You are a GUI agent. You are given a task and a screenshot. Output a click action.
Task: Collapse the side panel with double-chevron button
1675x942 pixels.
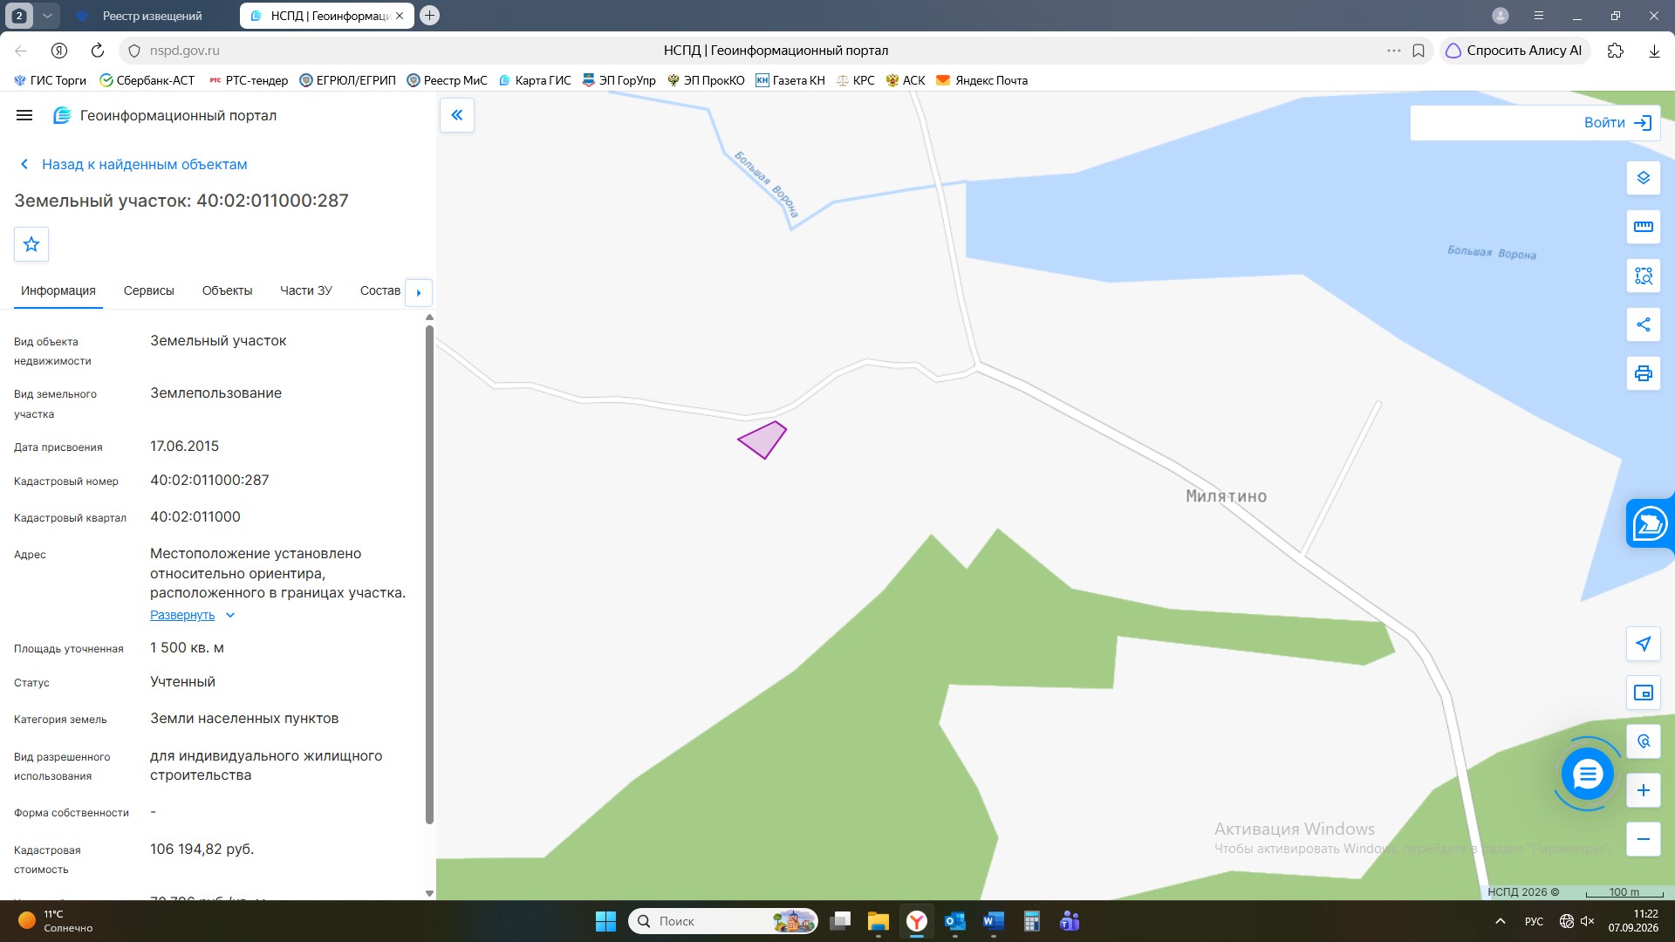(457, 115)
